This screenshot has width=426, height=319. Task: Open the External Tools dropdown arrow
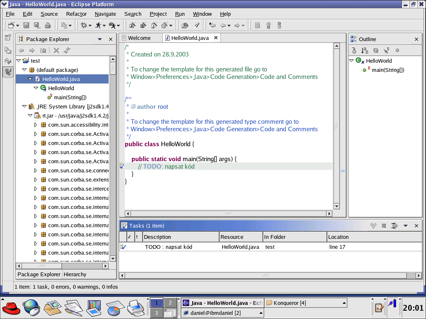[118, 25]
